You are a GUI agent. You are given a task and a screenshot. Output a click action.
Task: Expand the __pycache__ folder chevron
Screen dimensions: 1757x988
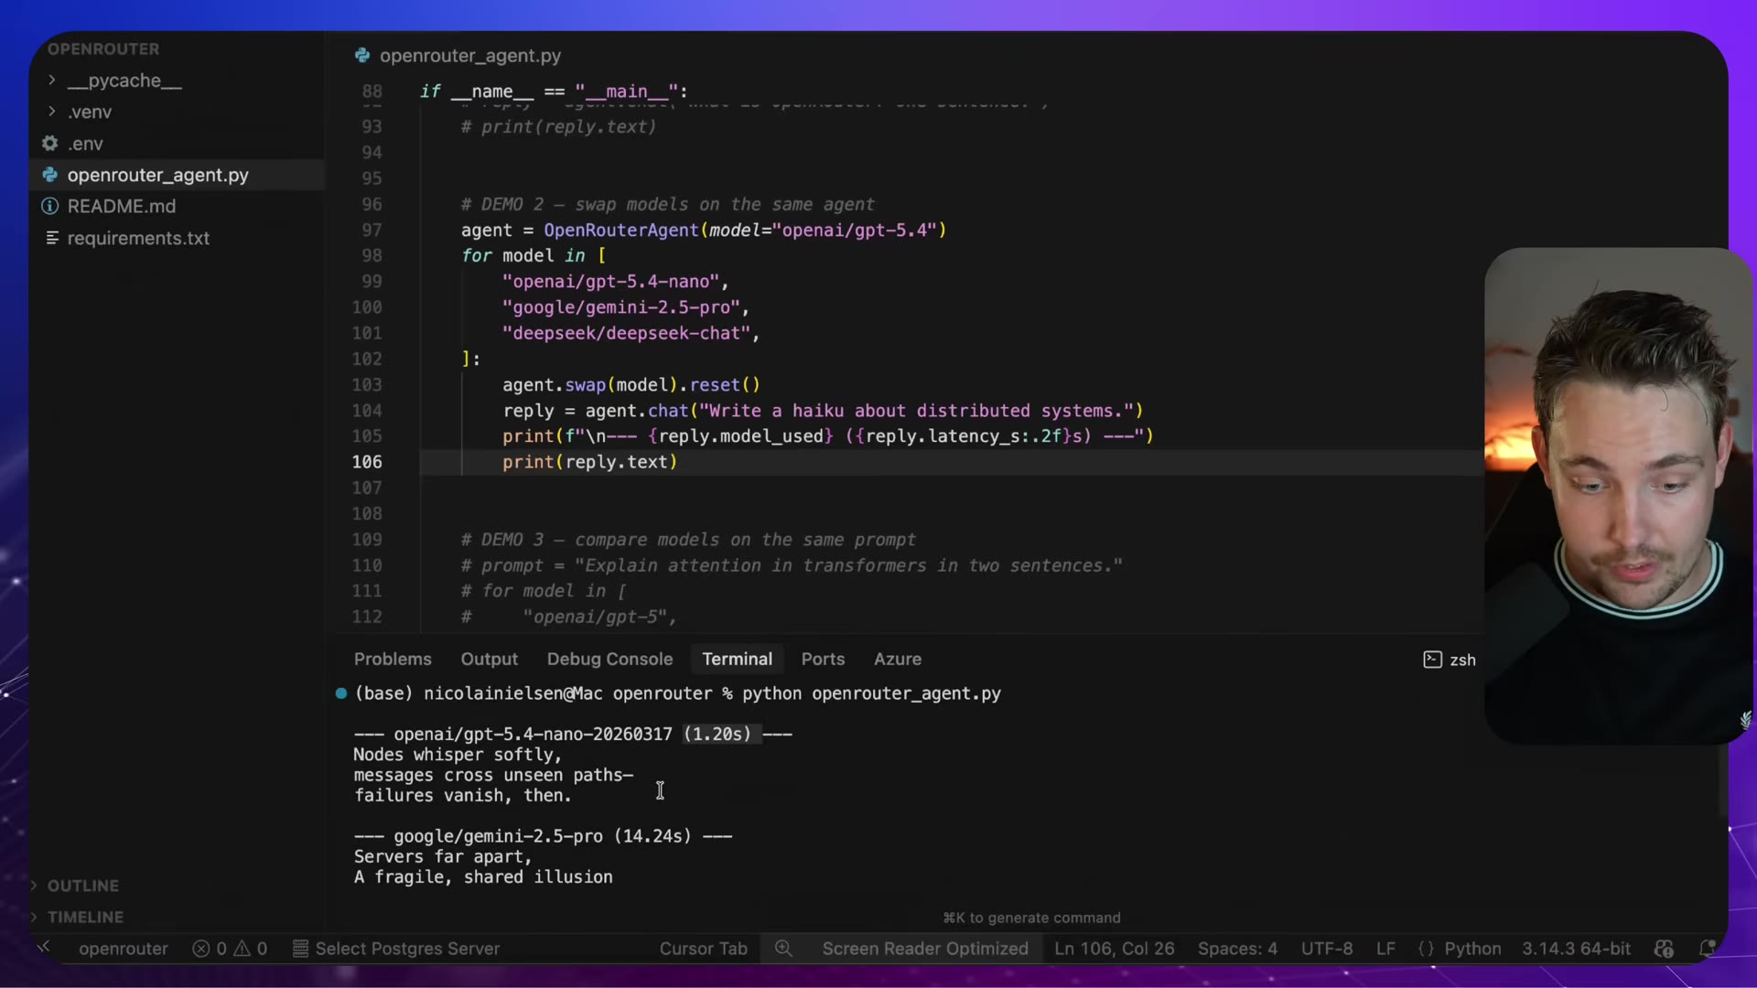coord(51,81)
